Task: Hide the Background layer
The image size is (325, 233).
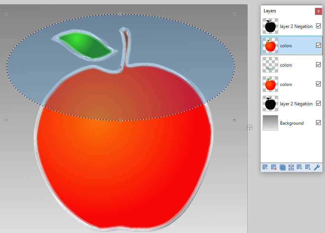Action: 318,123
